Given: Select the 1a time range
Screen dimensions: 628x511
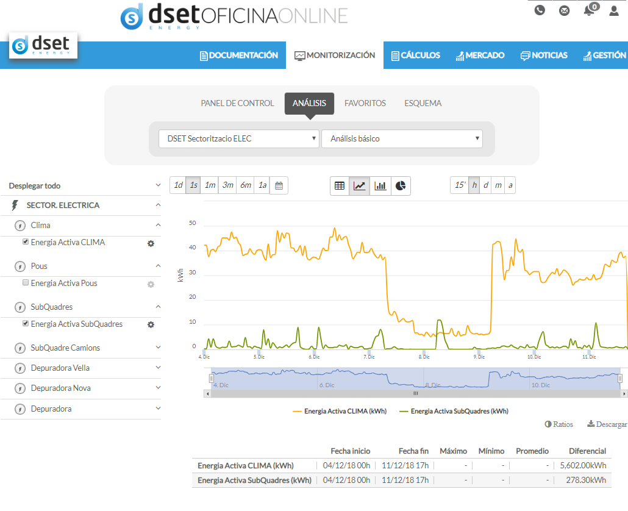Looking at the screenshot, I should tap(262, 185).
